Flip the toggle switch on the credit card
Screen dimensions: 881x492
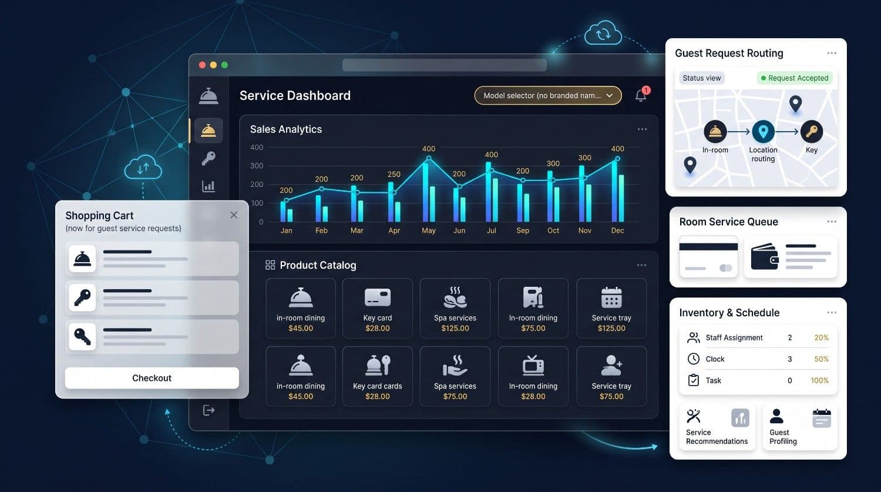(x=726, y=268)
